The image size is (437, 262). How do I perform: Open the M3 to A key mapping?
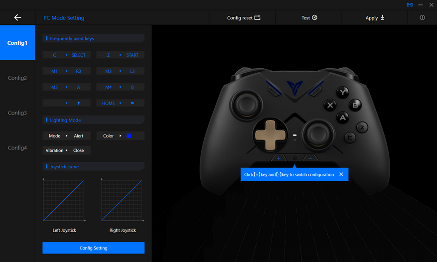tap(66, 87)
